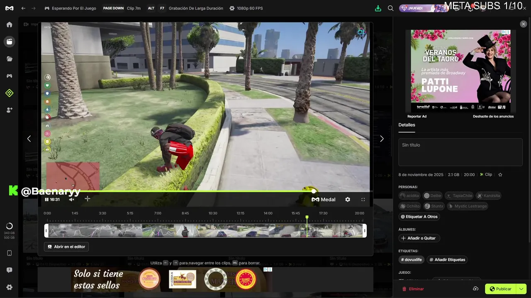531x298 pixels.
Task: Open the games controller sidebar icon
Action: 9,76
